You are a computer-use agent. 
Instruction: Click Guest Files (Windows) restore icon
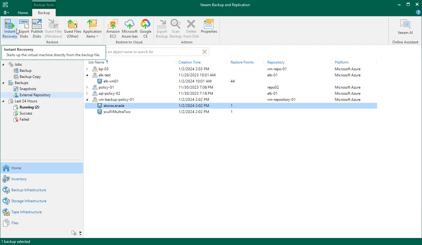(53, 29)
